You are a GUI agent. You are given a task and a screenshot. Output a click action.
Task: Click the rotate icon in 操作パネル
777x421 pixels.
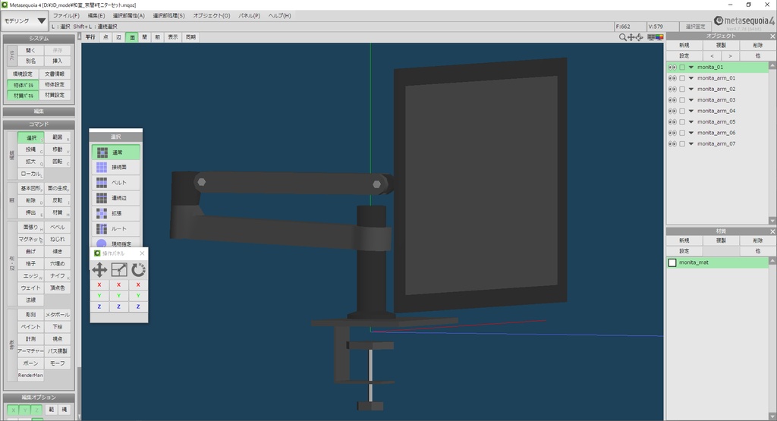tap(138, 270)
